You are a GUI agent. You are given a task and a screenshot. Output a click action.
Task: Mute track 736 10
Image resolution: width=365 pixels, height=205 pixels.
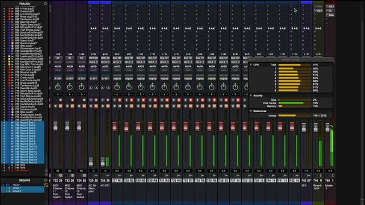point(226,106)
